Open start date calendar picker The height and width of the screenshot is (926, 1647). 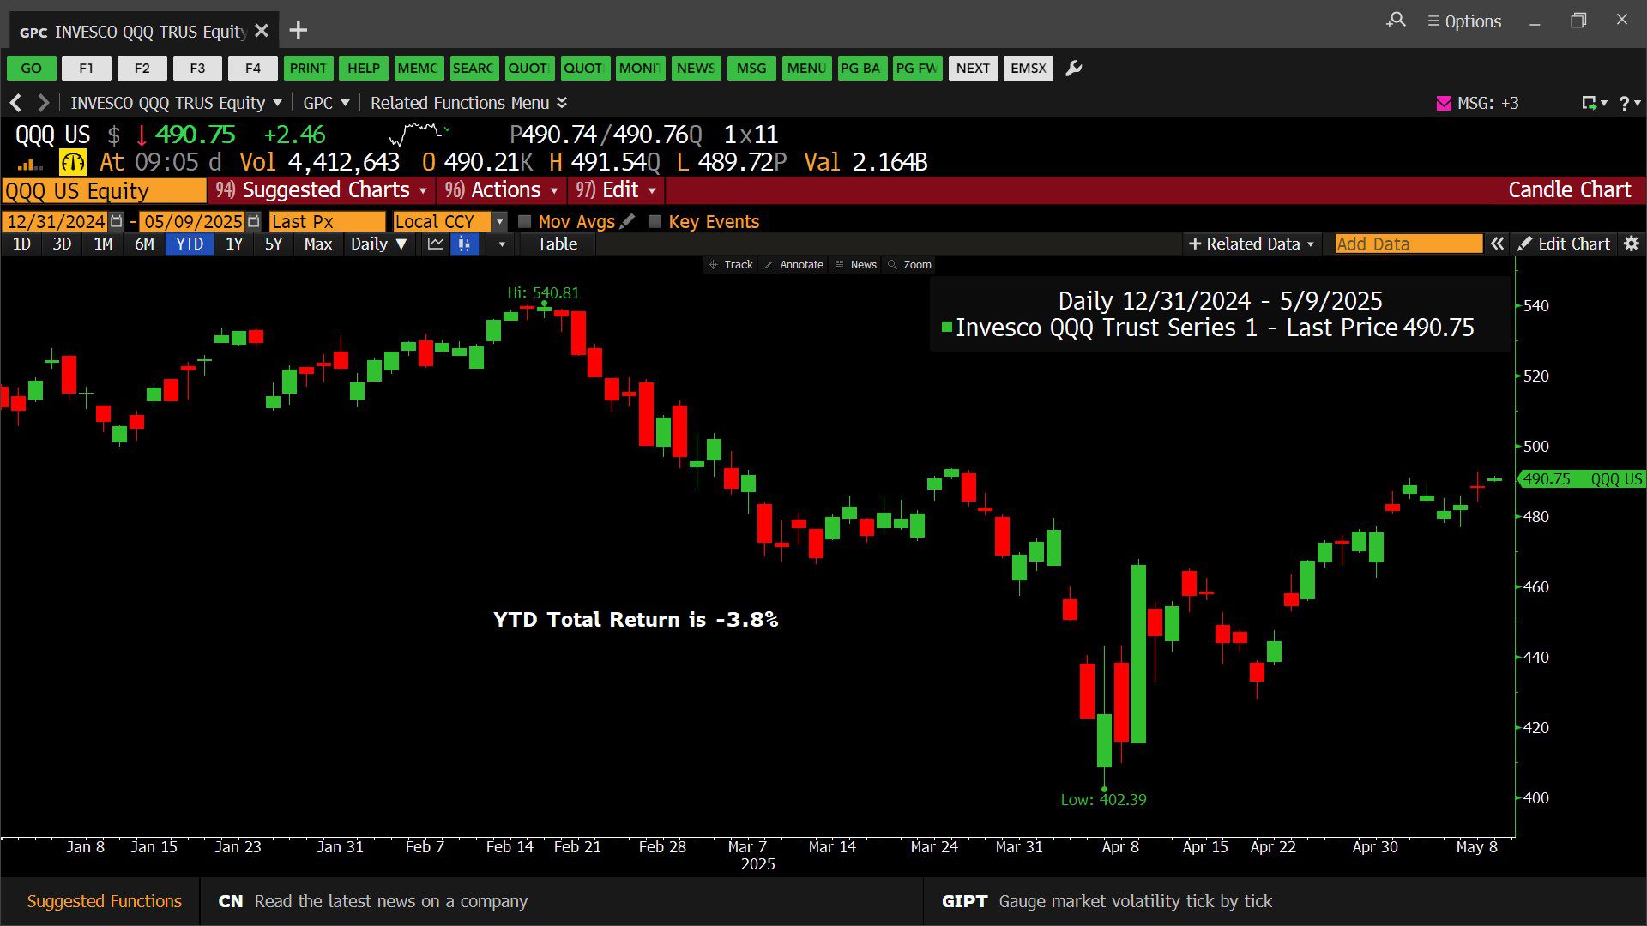(x=117, y=221)
